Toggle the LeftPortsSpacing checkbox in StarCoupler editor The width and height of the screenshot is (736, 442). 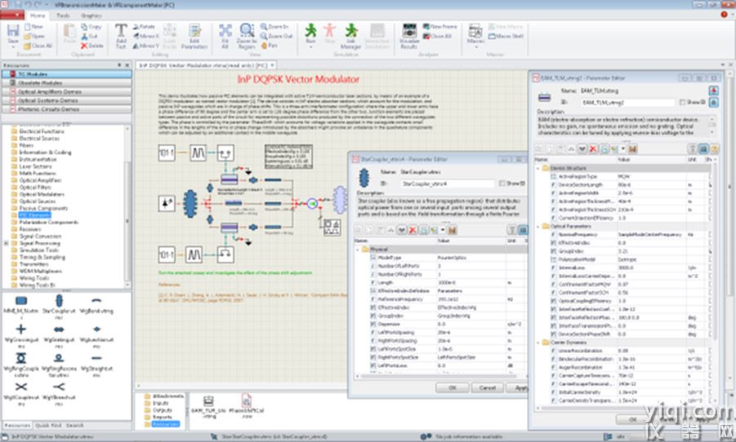click(373, 333)
